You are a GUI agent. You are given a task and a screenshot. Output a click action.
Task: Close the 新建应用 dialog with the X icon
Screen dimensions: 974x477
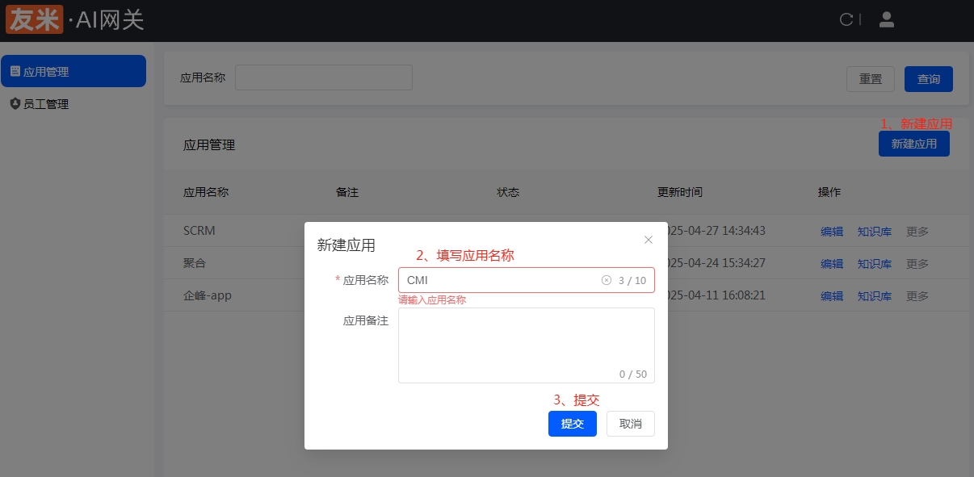tap(649, 240)
